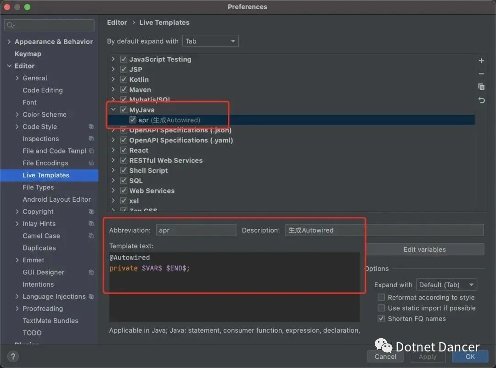Open Font settings page
496x368 pixels.
[x=29, y=102]
